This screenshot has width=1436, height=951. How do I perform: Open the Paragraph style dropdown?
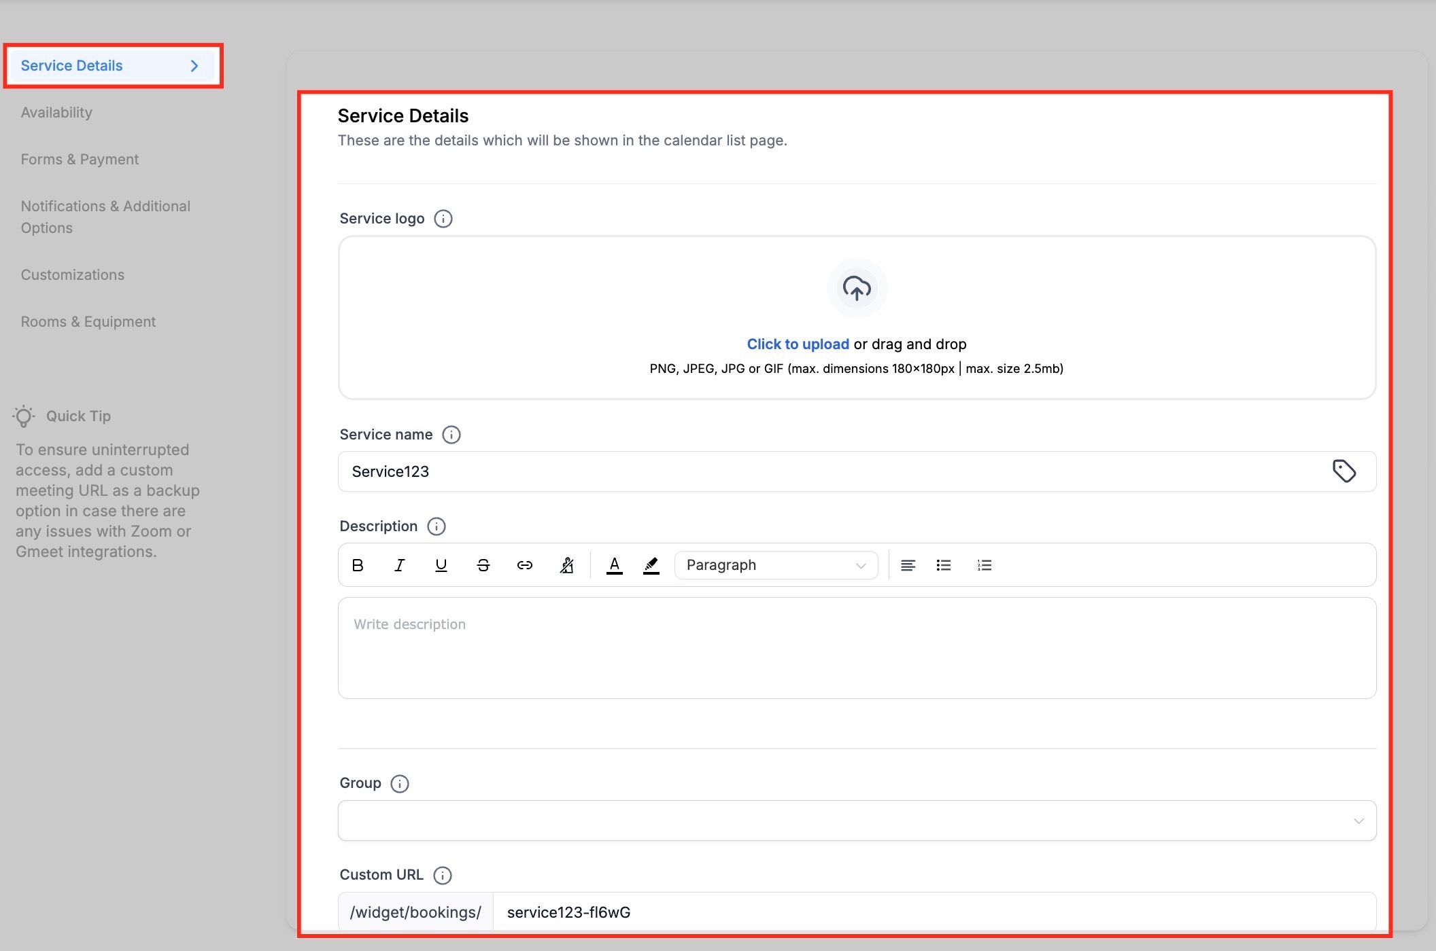[x=776, y=565]
